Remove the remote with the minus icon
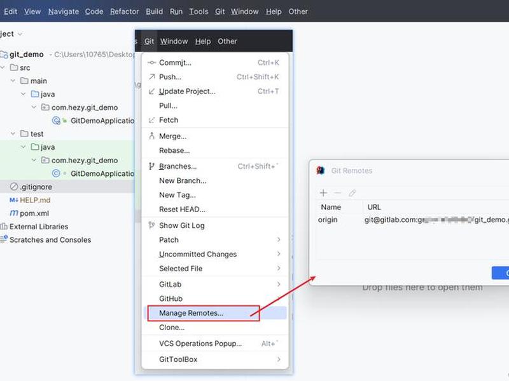The height and width of the screenshot is (381, 509). 338,193
